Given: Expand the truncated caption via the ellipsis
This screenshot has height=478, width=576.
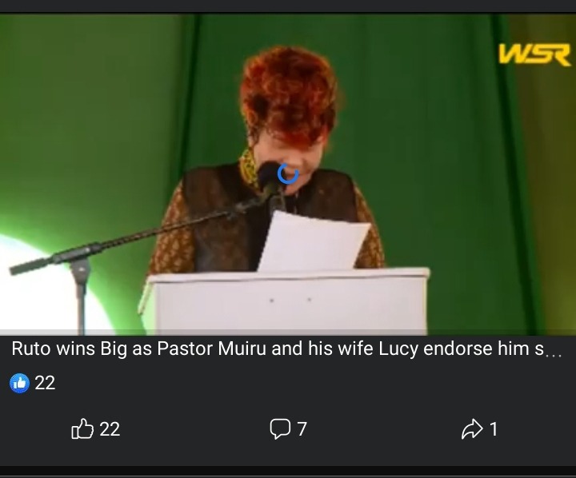Looking at the screenshot, I should point(554,355).
